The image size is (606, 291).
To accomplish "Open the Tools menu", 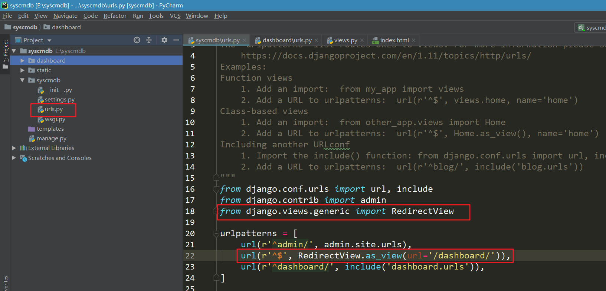I will click(156, 16).
